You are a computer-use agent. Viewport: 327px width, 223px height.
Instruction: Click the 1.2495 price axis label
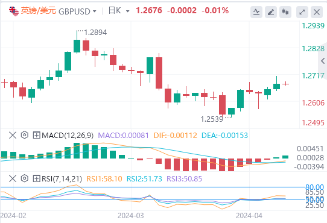coord(313,122)
